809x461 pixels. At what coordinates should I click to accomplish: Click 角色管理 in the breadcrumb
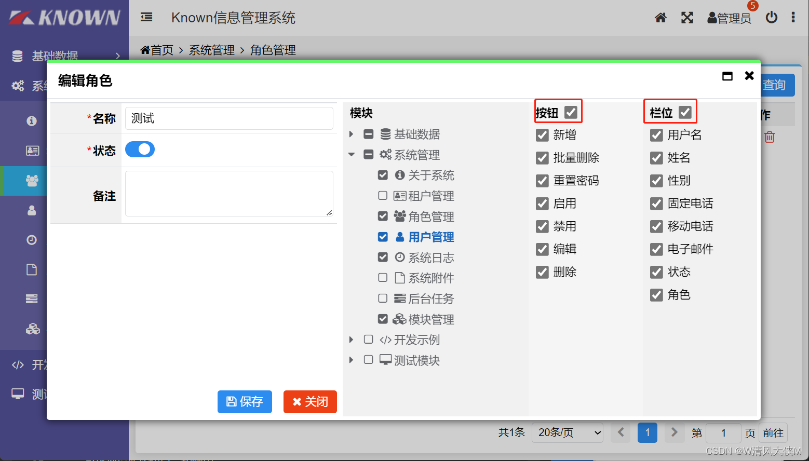[x=273, y=50]
